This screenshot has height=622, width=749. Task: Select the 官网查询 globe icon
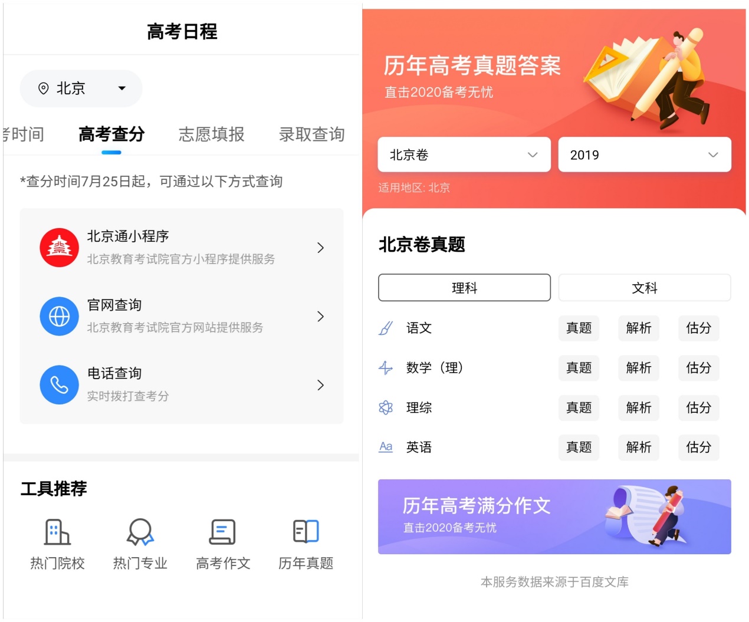59,317
